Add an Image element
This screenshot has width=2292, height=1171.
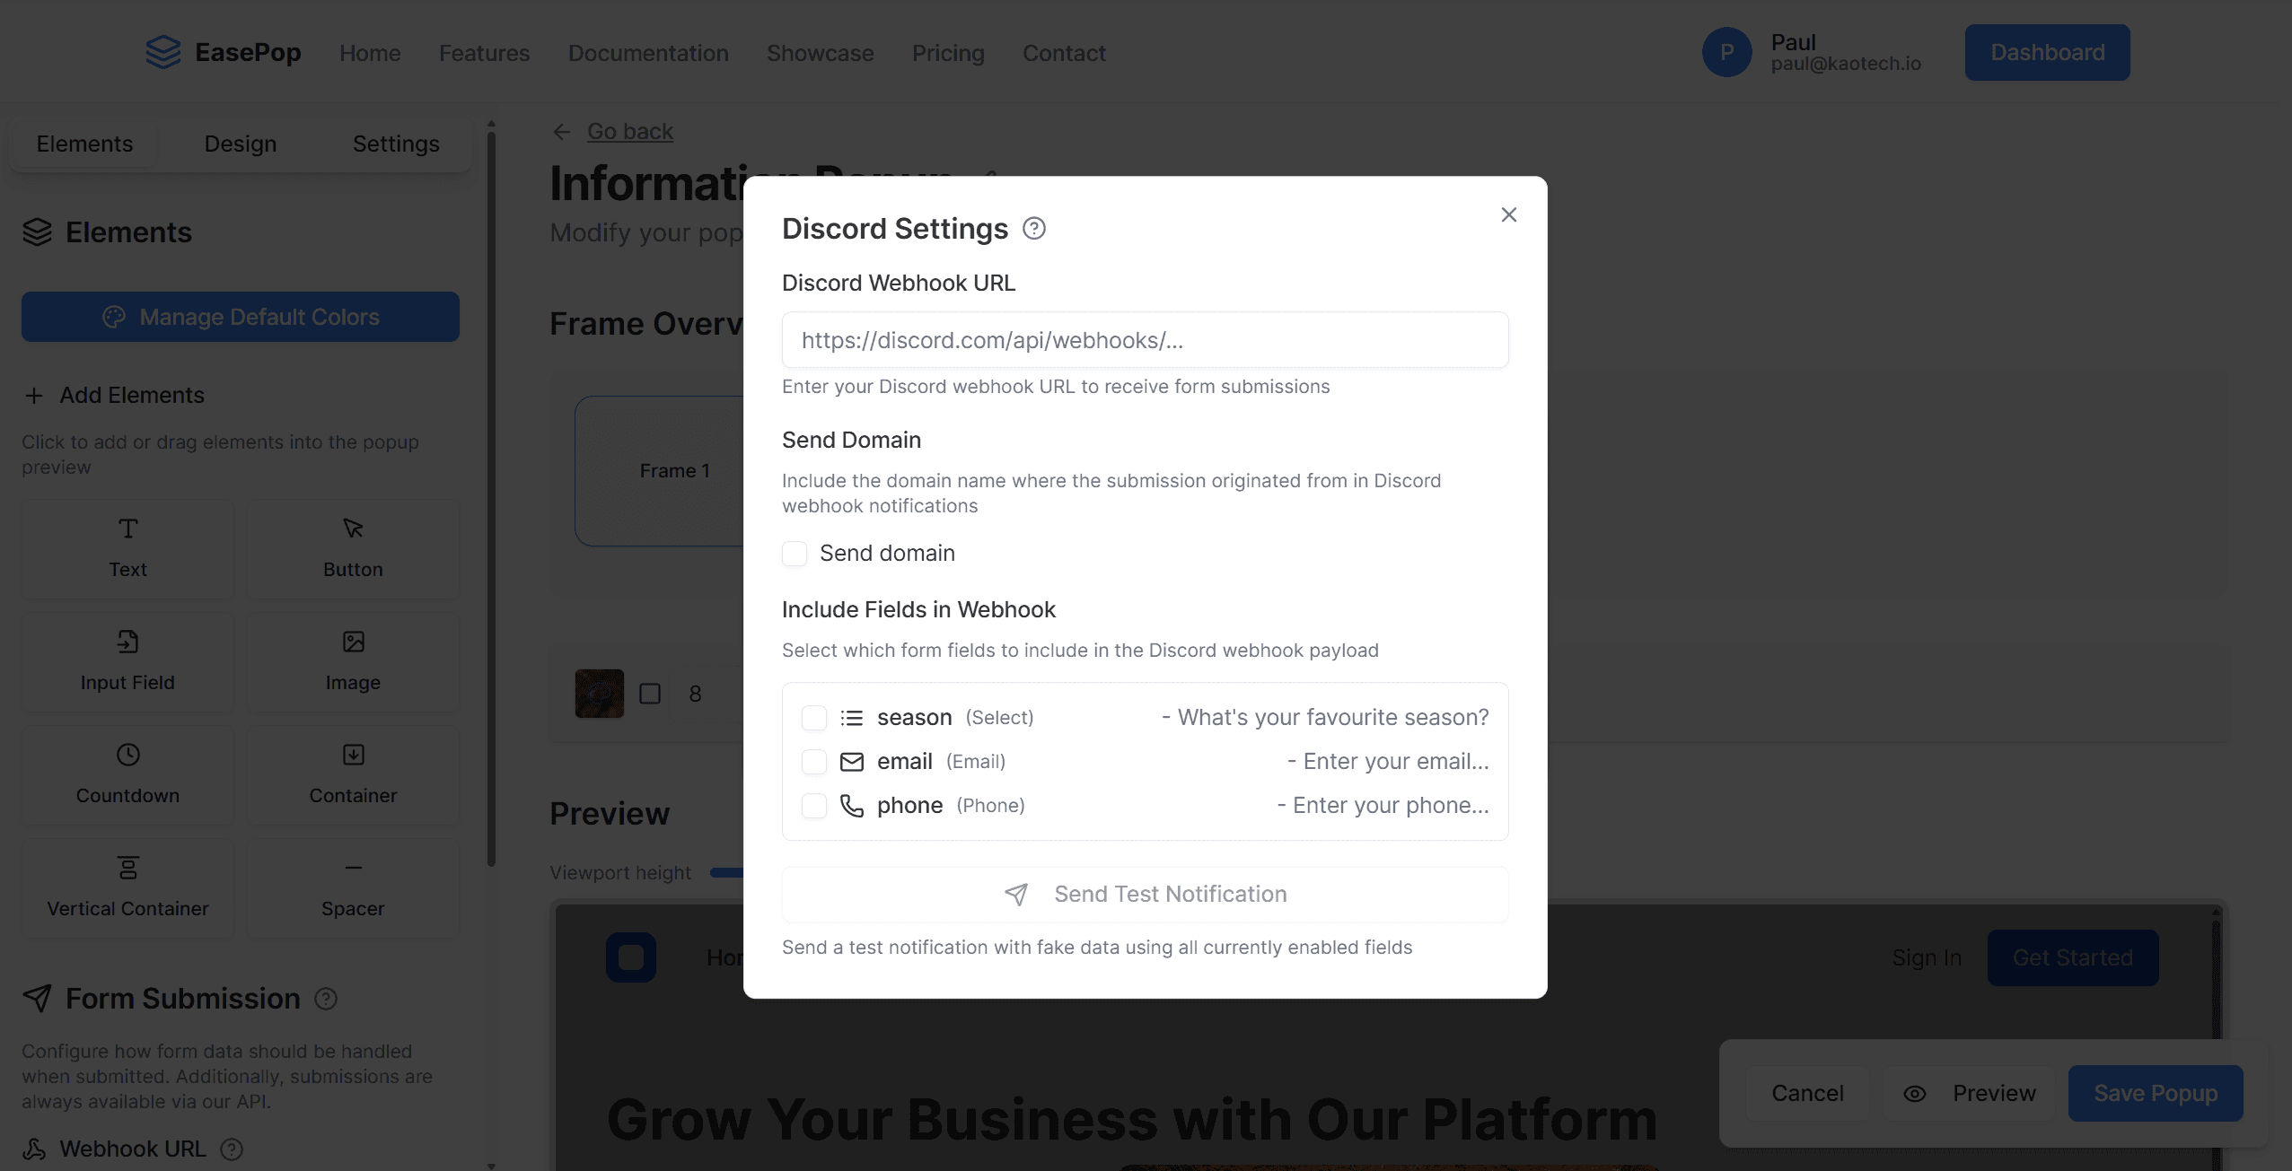(352, 661)
